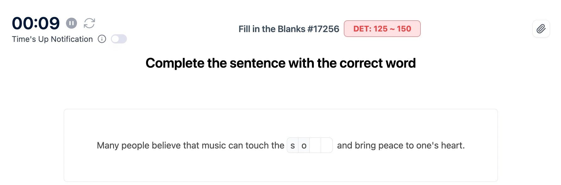Select the second letter box containing 'o'
The image size is (561, 185).
click(x=304, y=145)
